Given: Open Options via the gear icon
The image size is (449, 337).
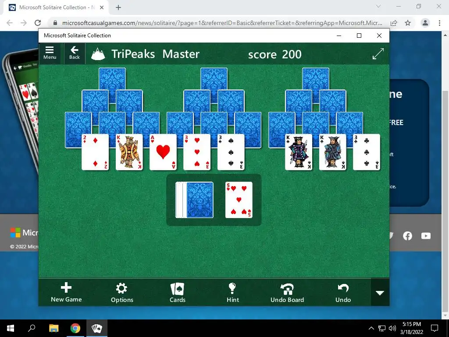Looking at the screenshot, I should (x=122, y=292).
